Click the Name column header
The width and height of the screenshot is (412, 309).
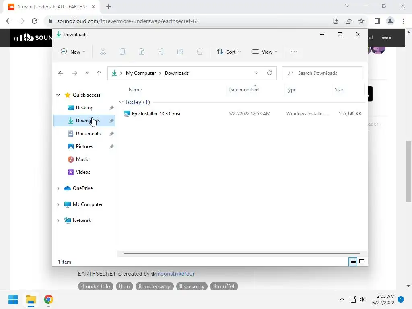click(135, 90)
